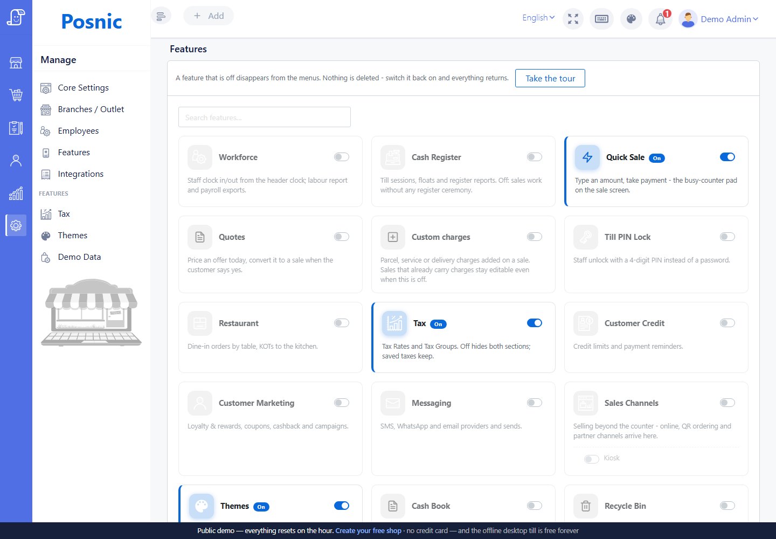
Task: Click the Customer Credit card icon
Action: pos(586,323)
